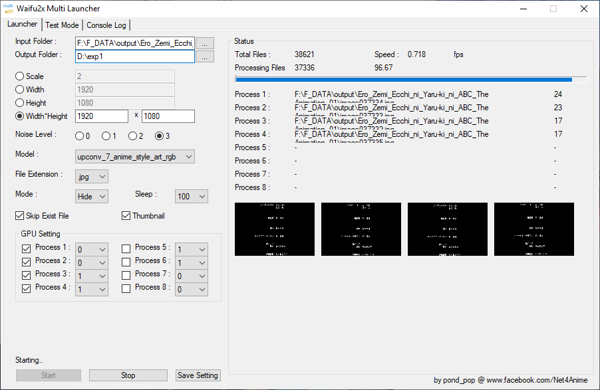Click the Waifu2x app icon in titlebar
This screenshot has height=390, width=600.
(9, 9)
